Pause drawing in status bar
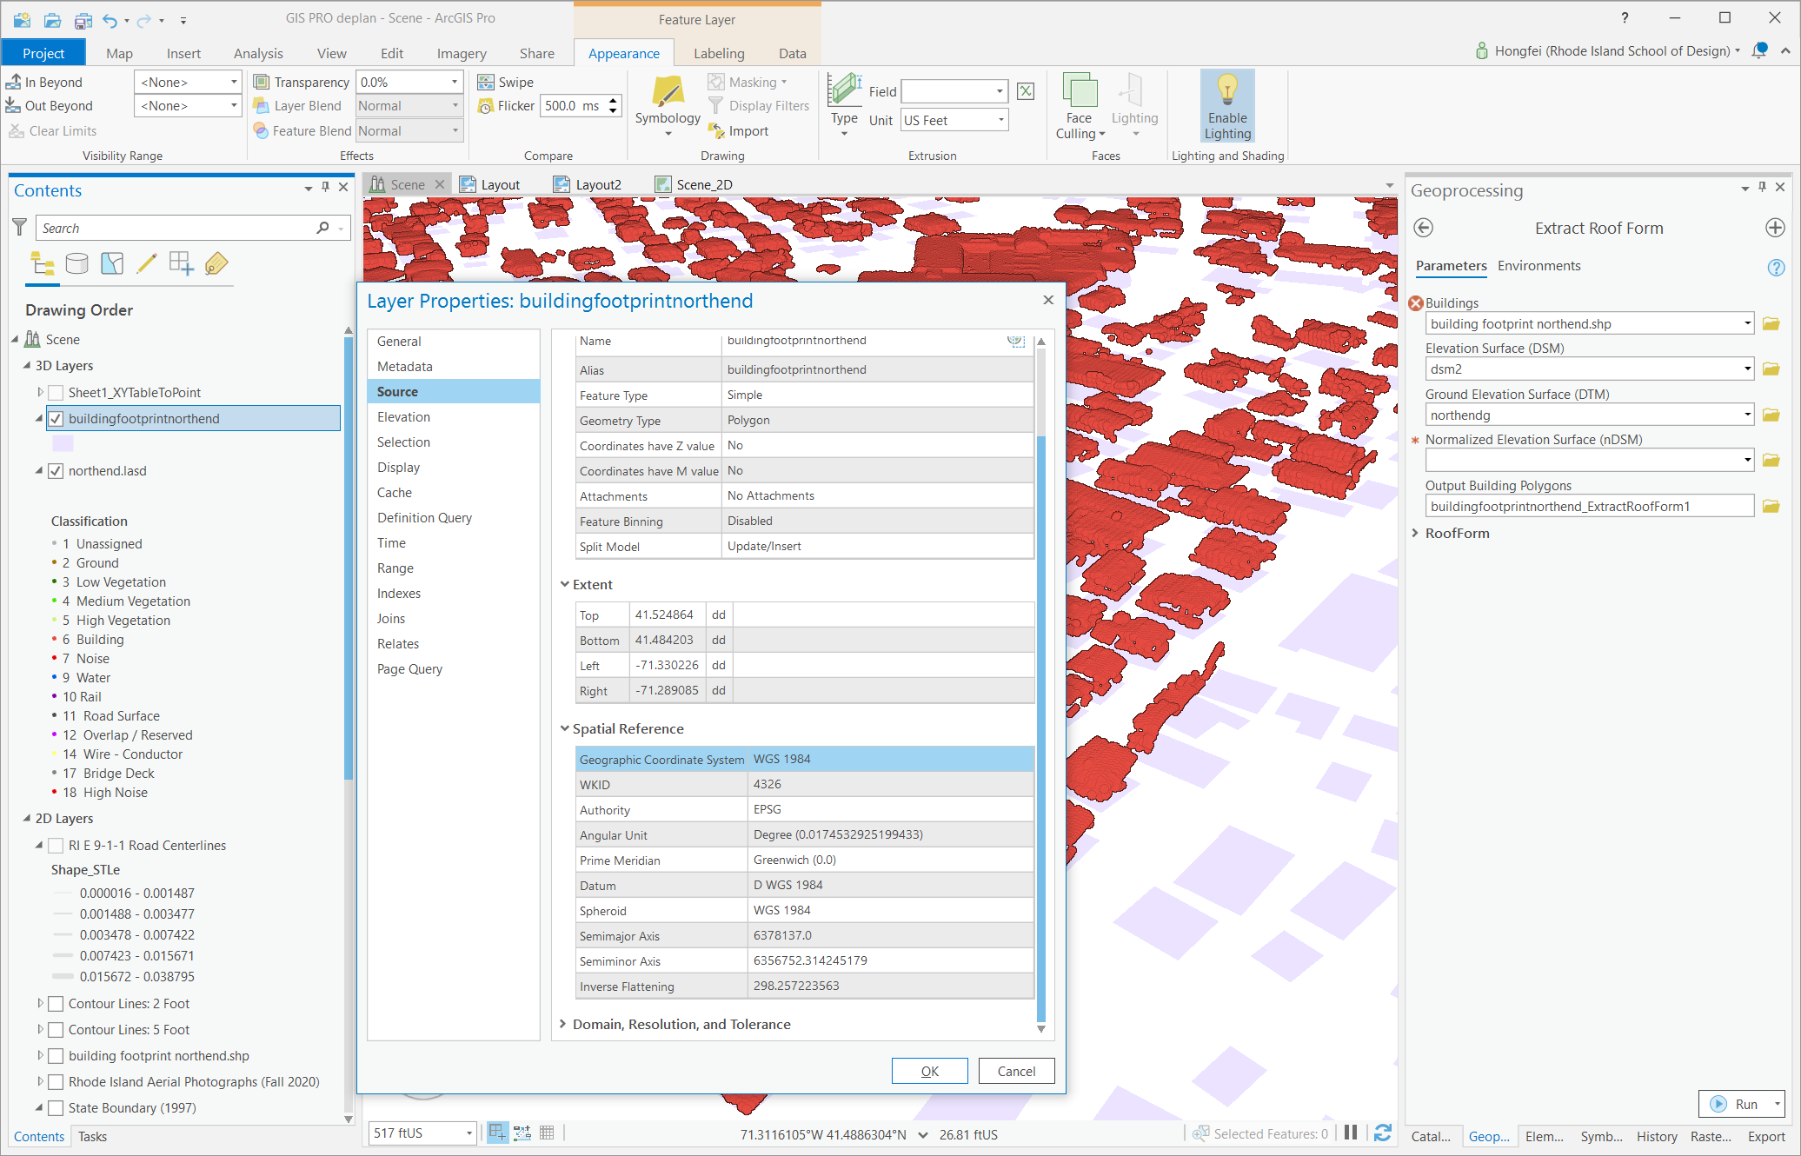 [1351, 1133]
